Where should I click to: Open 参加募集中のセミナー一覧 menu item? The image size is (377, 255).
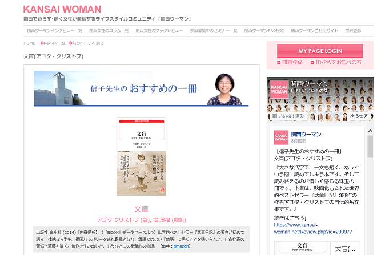214,30
